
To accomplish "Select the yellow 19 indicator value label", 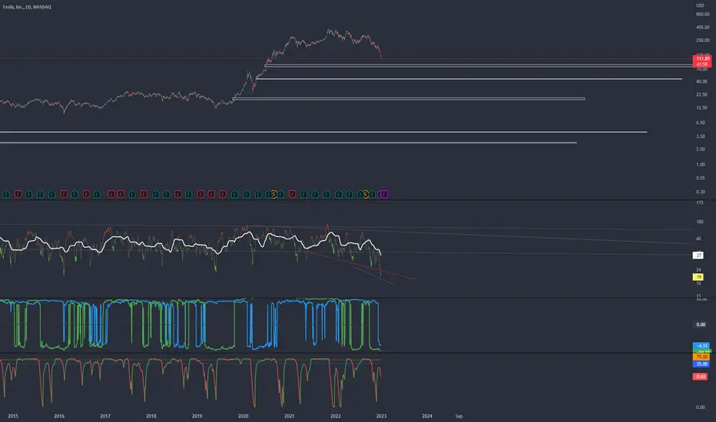I will coord(698,277).
